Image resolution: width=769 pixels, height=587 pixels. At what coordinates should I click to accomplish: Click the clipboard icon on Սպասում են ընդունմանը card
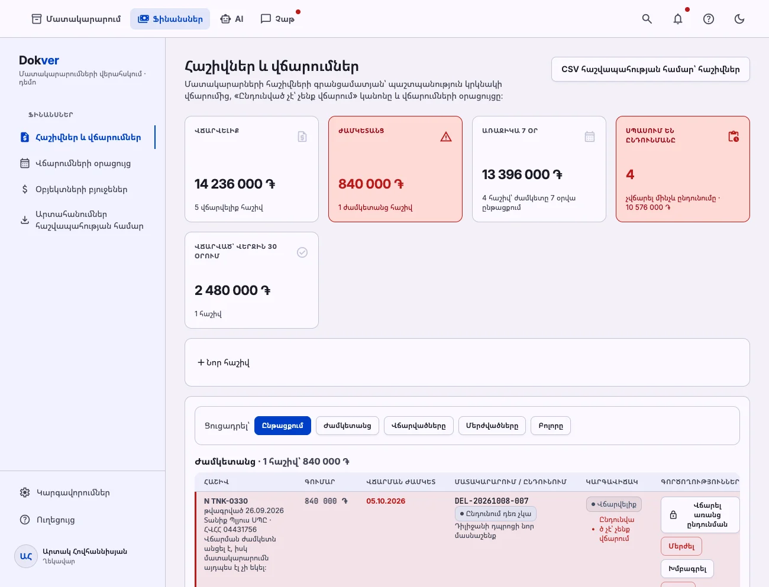tap(734, 137)
